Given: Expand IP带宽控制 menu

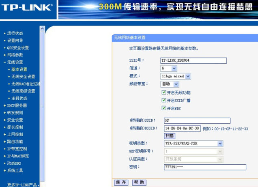Looking at the screenshot, I should (x=17, y=149).
